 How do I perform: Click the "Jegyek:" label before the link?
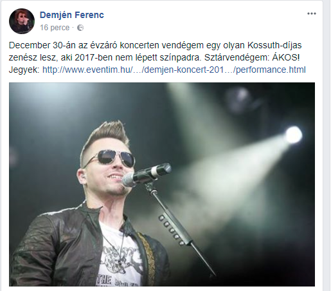24,70
